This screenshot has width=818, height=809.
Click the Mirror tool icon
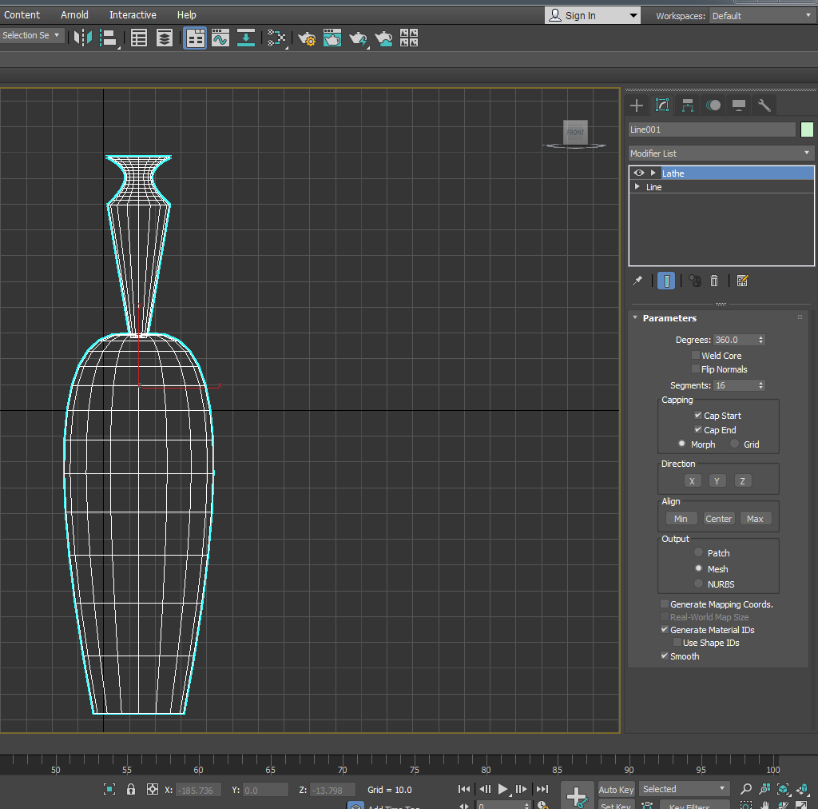[83, 38]
